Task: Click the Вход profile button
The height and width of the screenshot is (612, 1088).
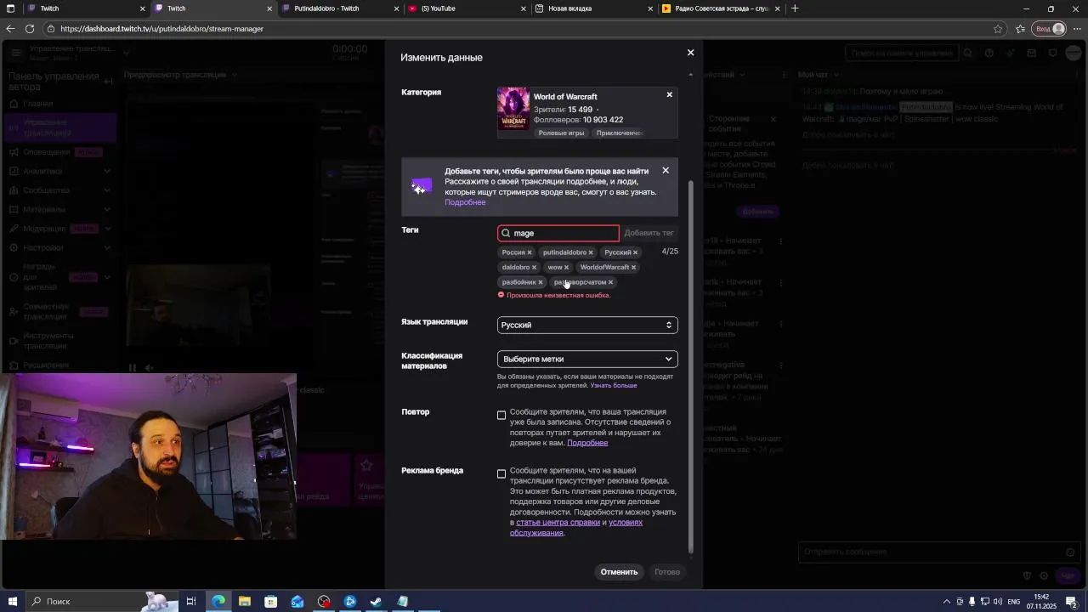Action: click(x=1050, y=29)
